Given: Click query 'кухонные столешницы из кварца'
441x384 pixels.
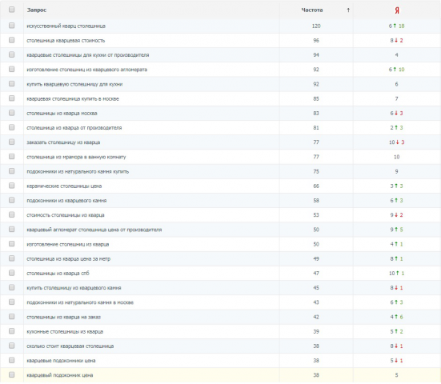Looking at the screenshot, I should coord(65,332).
